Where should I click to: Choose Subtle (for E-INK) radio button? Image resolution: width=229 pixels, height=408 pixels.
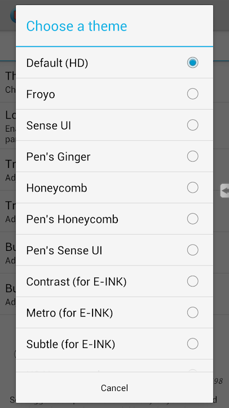[x=193, y=344]
